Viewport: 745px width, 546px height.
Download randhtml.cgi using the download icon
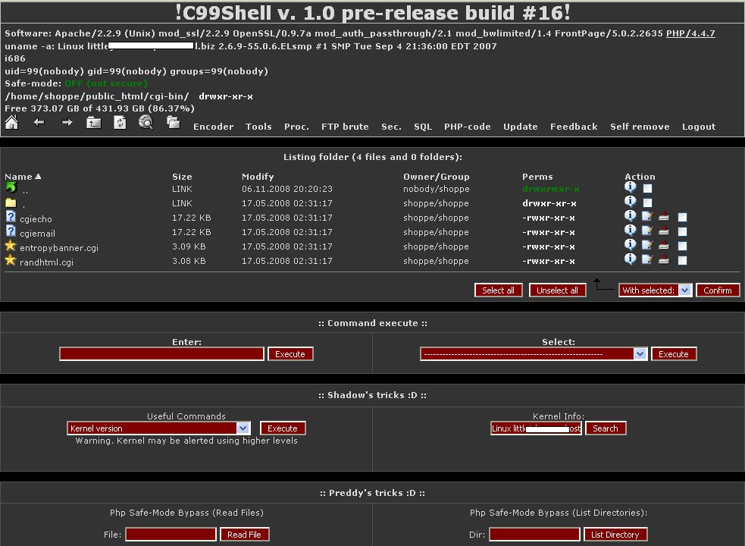coord(664,259)
